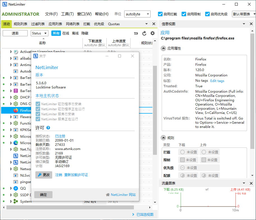Check the upload 限制 checkbox
The height and width of the screenshot is (220, 256).
coord(204,160)
